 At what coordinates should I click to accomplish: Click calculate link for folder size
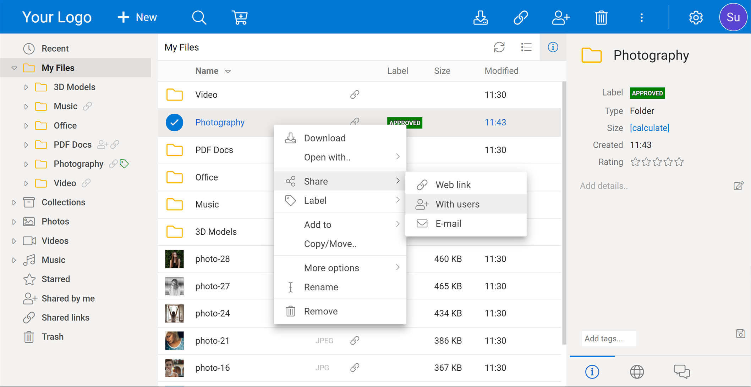click(x=649, y=128)
